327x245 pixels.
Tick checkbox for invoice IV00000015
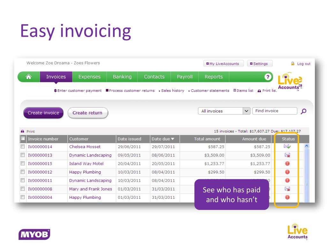(x=23, y=163)
